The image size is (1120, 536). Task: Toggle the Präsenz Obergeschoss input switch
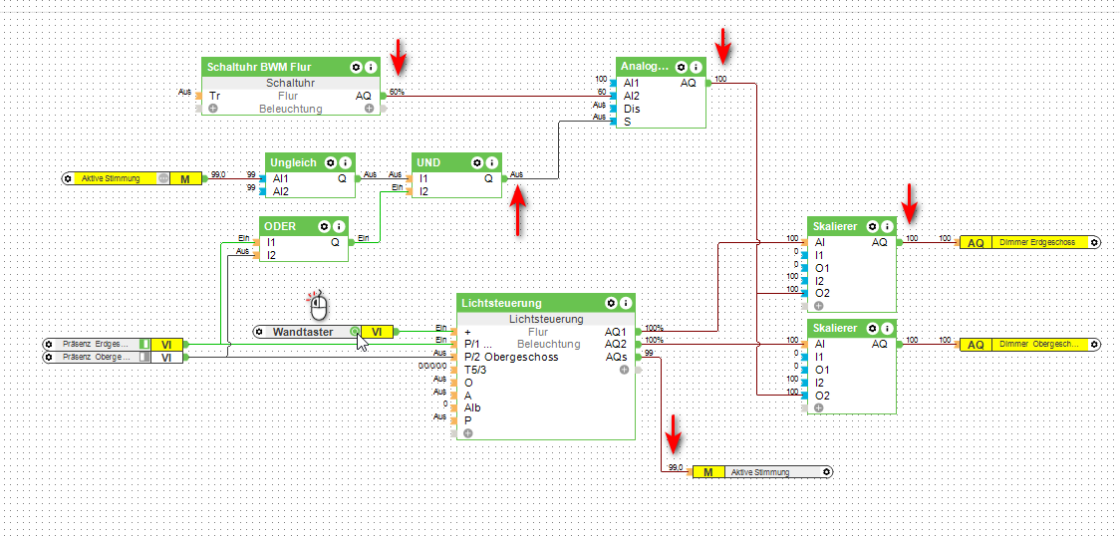(x=143, y=356)
